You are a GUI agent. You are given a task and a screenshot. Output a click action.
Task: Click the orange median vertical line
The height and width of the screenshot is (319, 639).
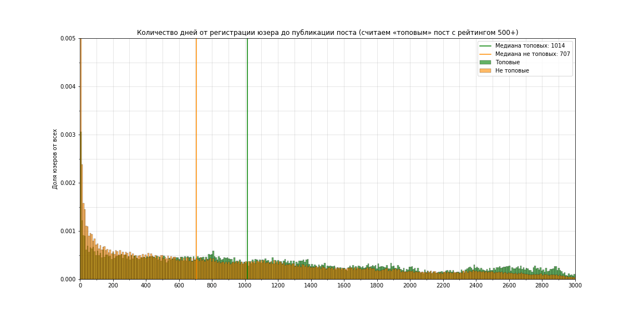click(x=196, y=159)
